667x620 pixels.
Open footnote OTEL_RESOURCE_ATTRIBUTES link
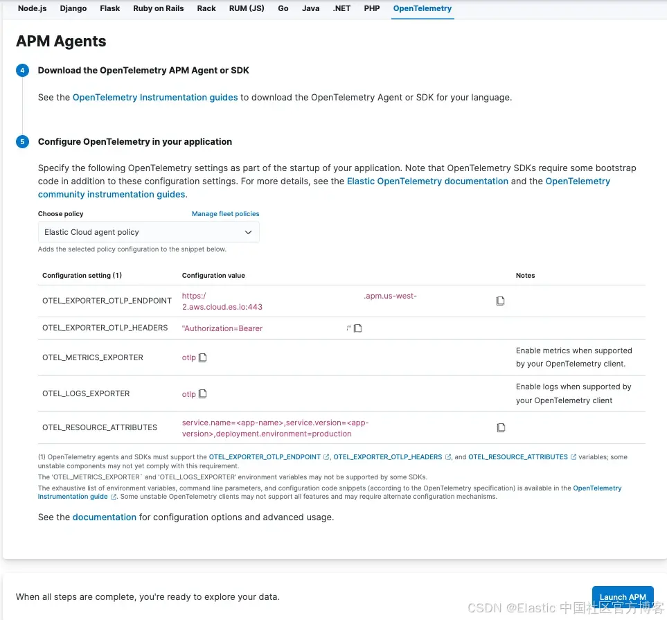[x=517, y=457]
